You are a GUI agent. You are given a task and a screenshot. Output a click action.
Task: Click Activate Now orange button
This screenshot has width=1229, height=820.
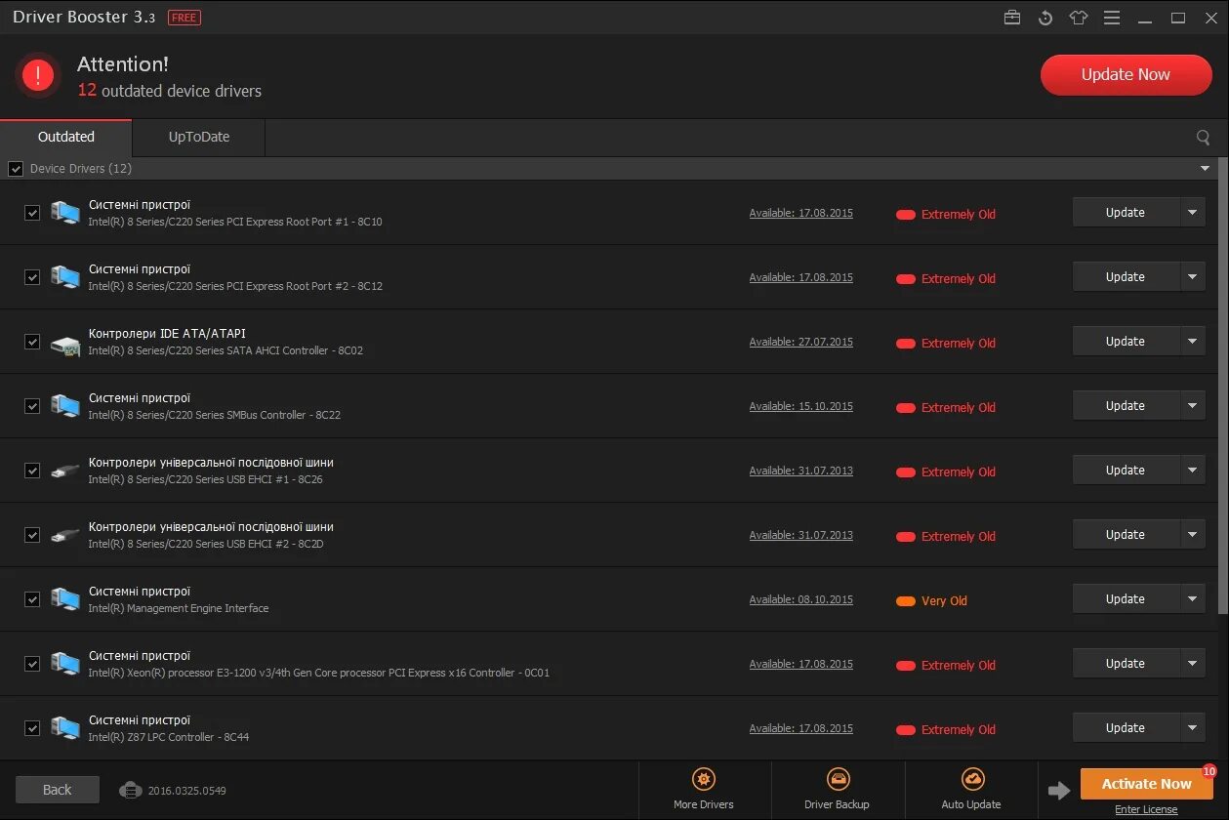coord(1146,784)
